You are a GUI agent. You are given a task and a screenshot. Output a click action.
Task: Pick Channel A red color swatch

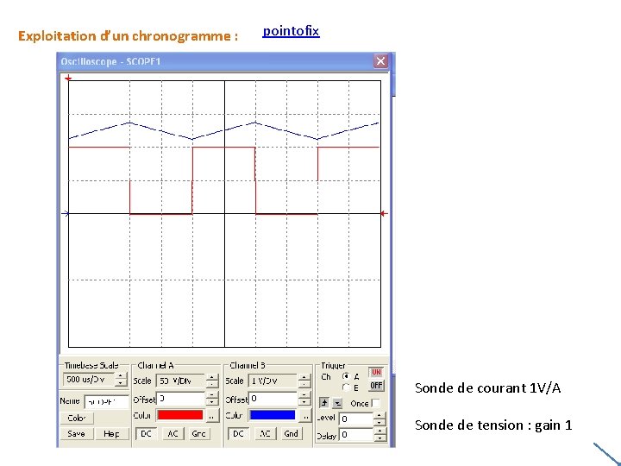coord(180,415)
